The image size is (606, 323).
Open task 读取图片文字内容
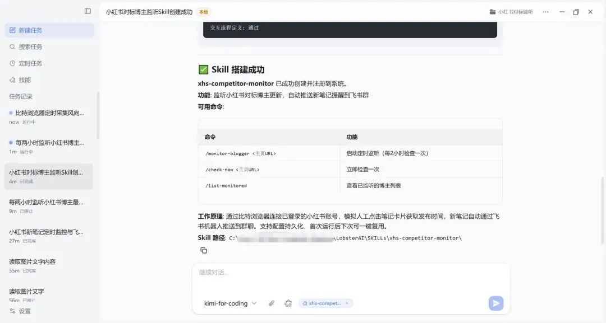point(48,265)
